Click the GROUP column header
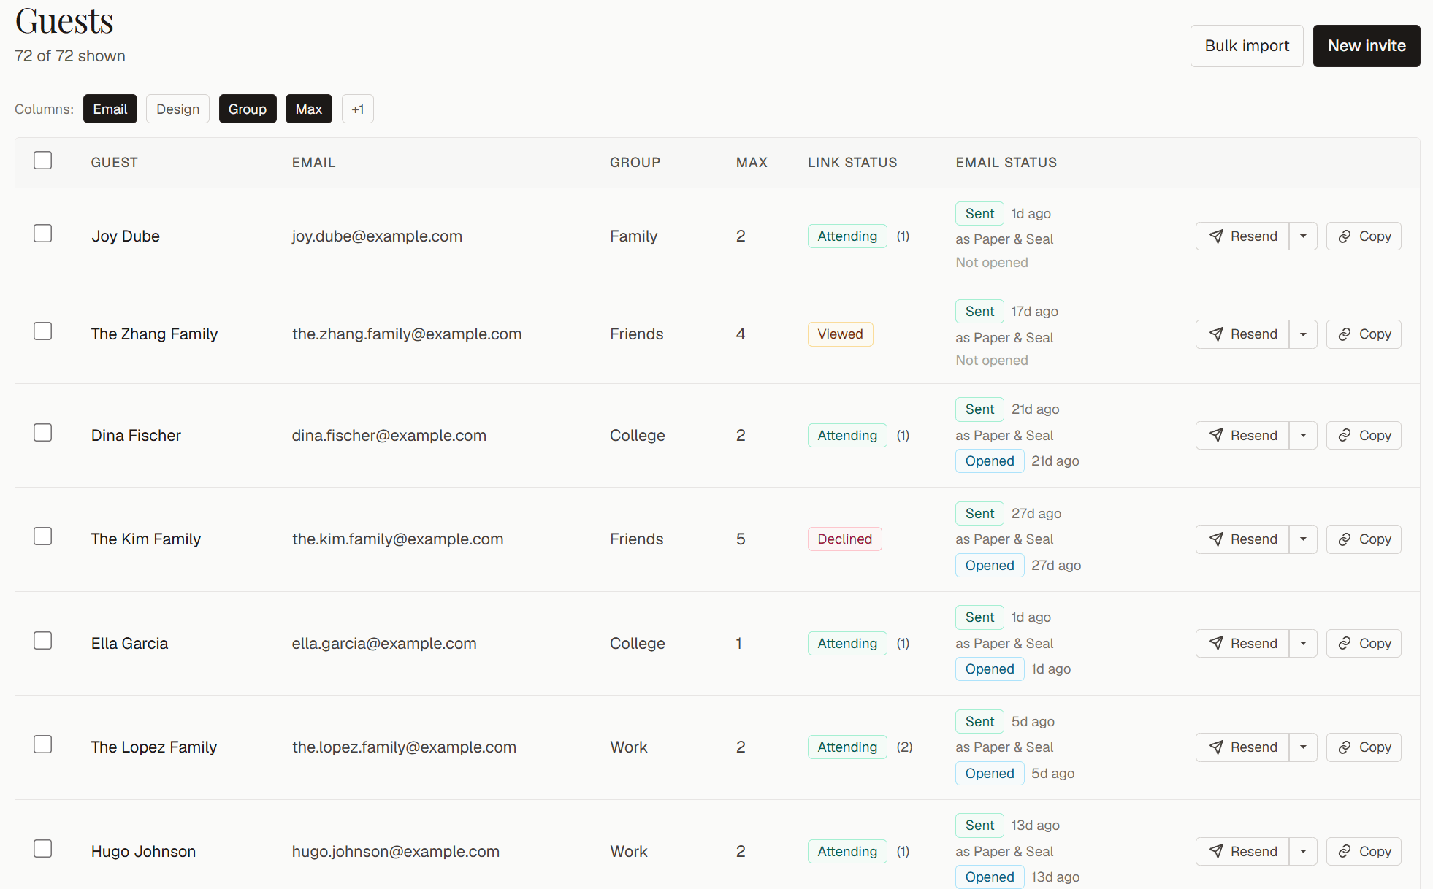The height and width of the screenshot is (889, 1433). pos(635,163)
